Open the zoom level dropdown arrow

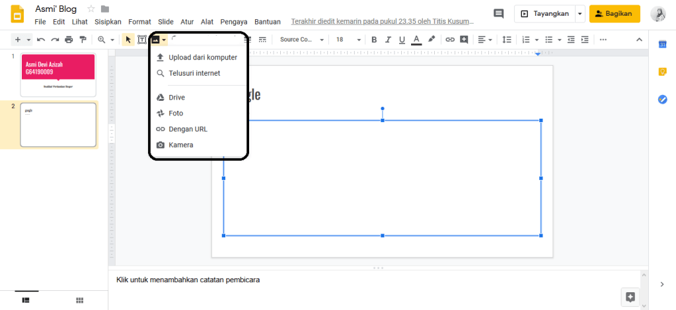coord(112,40)
